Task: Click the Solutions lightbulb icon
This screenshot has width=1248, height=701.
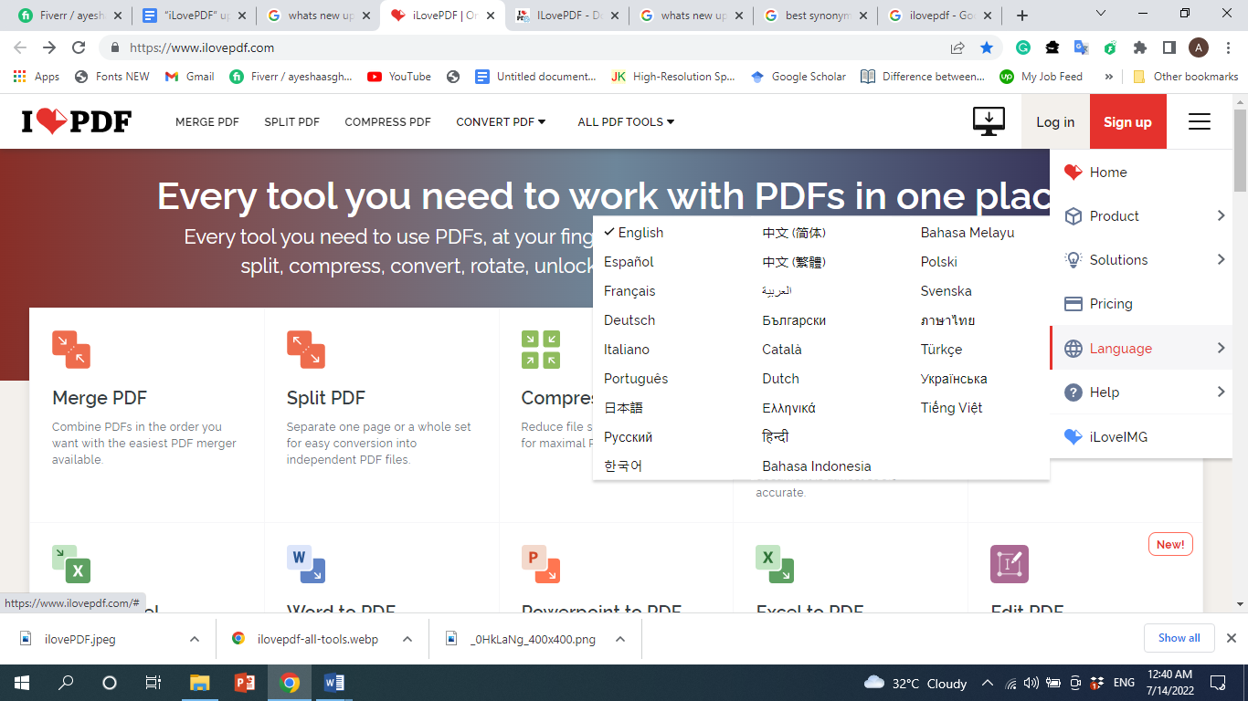Action: point(1073,260)
